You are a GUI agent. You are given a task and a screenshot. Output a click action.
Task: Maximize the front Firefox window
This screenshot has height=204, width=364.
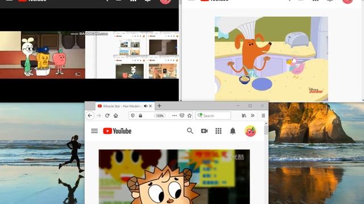point(250,106)
